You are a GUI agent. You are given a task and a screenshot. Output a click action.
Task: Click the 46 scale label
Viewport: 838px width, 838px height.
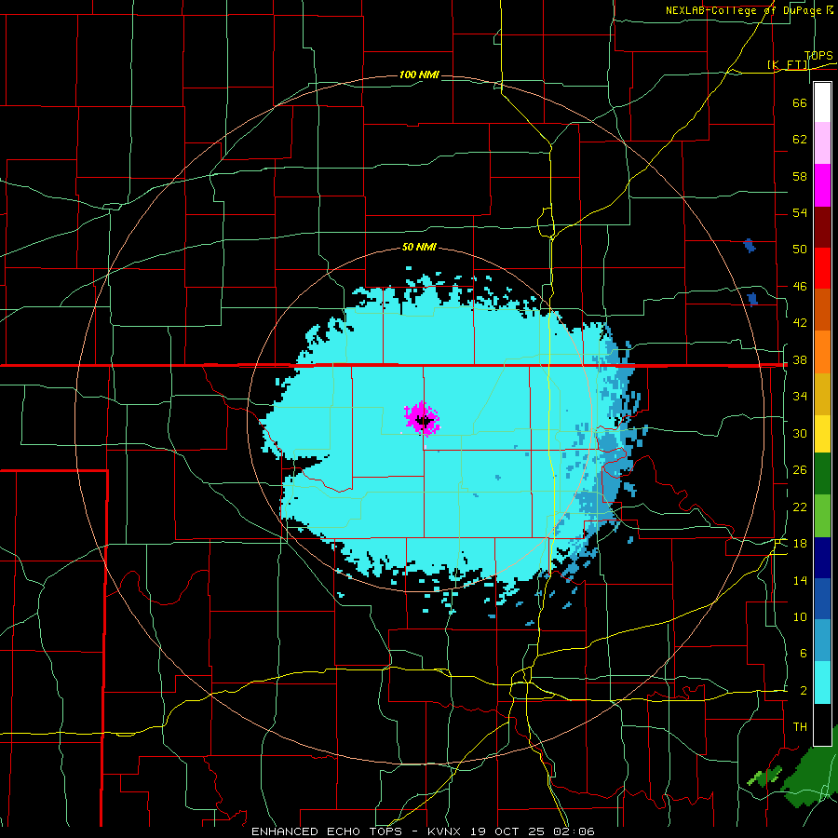pos(800,287)
